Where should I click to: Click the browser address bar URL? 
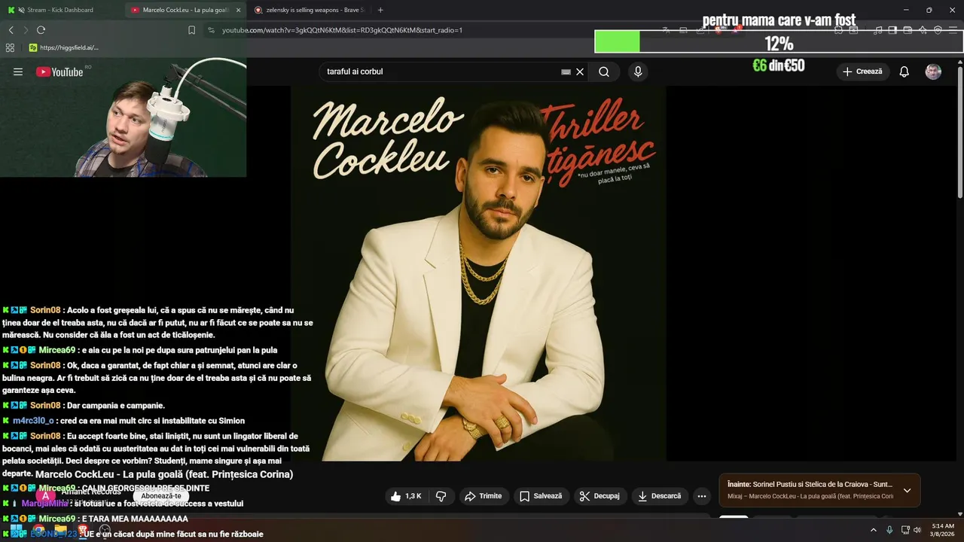342,30
